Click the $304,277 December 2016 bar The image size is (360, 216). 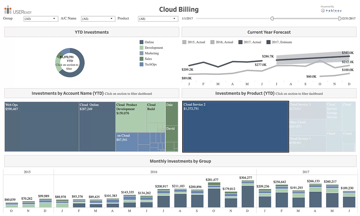point(248,194)
